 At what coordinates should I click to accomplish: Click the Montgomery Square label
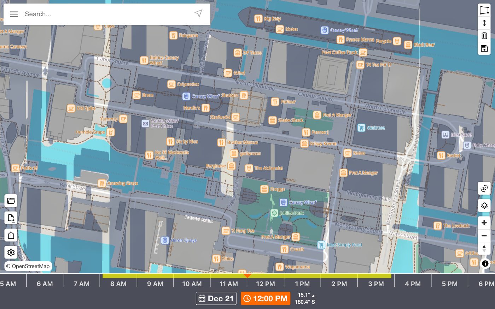pyautogui.click(x=359, y=228)
